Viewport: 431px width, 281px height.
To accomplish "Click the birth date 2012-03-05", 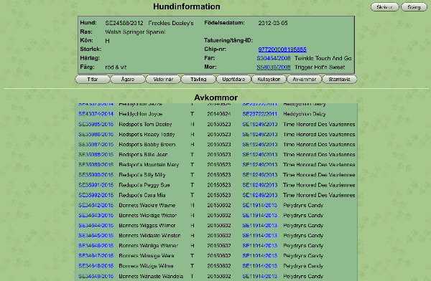I will pyautogui.click(x=273, y=23).
